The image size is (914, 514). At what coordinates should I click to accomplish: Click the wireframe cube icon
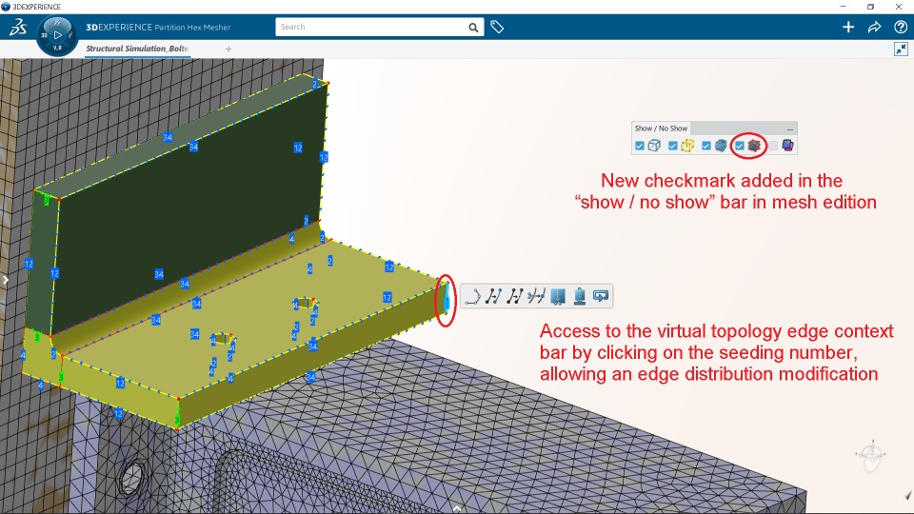tap(654, 146)
